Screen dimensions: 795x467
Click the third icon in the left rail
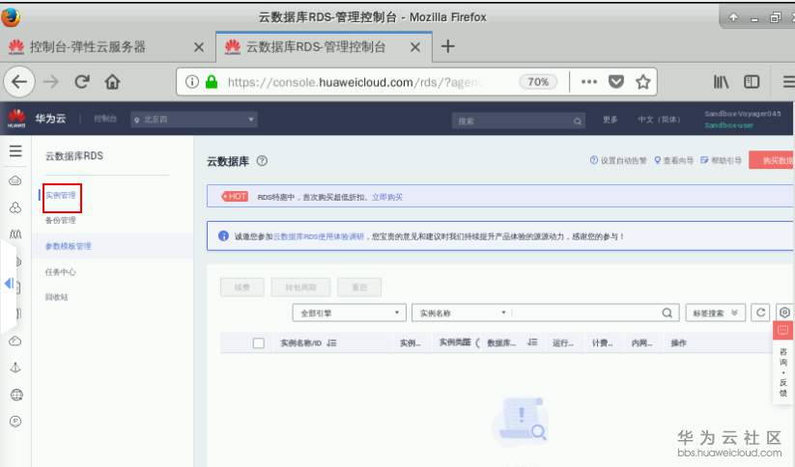pos(15,234)
